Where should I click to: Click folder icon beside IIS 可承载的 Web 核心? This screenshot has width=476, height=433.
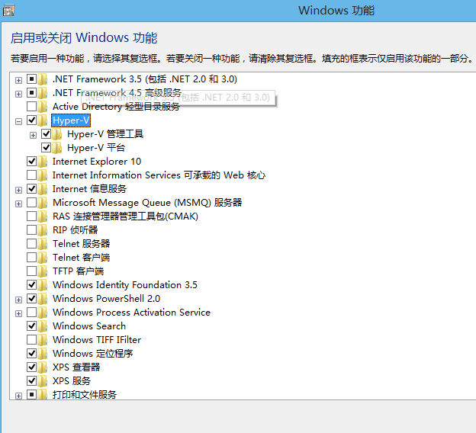pos(43,175)
